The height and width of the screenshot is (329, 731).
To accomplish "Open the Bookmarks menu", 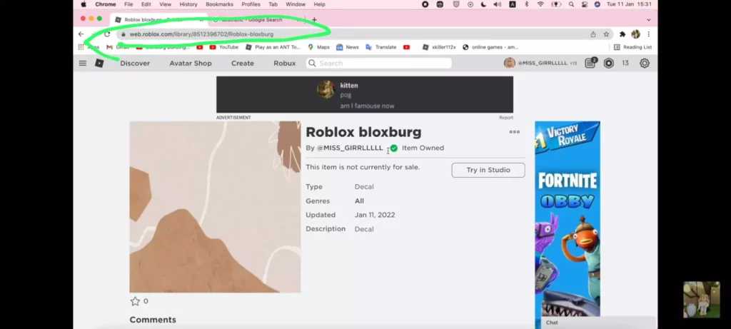I will 220,4.
